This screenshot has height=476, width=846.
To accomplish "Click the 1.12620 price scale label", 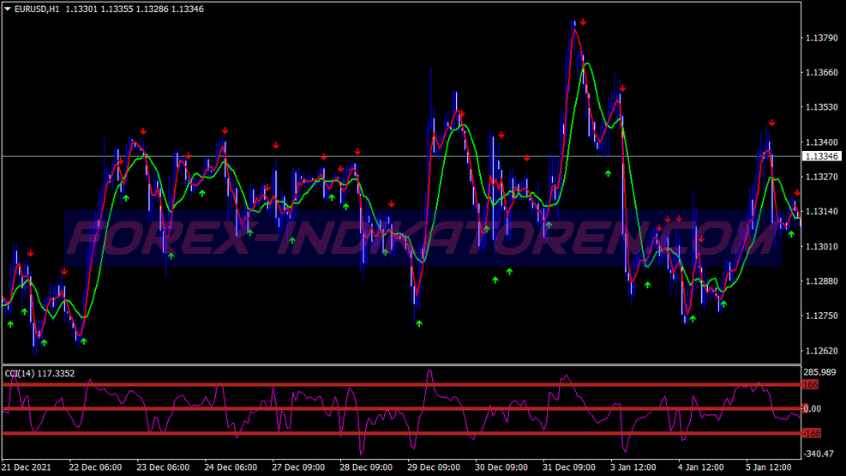I will [822, 352].
